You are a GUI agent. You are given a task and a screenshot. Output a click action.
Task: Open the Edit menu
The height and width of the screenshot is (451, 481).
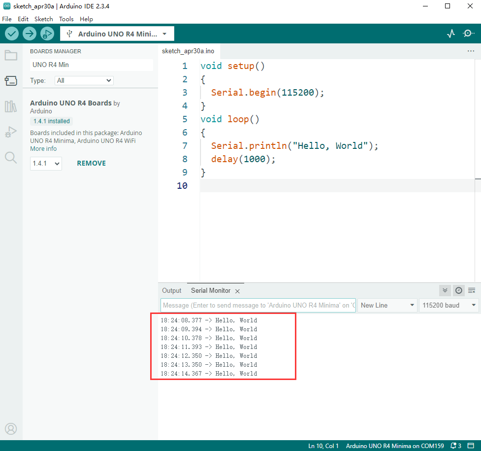click(x=23, y=19)
